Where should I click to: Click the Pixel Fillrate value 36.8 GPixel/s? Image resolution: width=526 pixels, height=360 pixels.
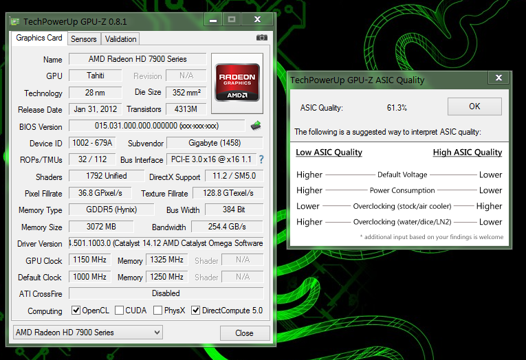coord(100,193)
